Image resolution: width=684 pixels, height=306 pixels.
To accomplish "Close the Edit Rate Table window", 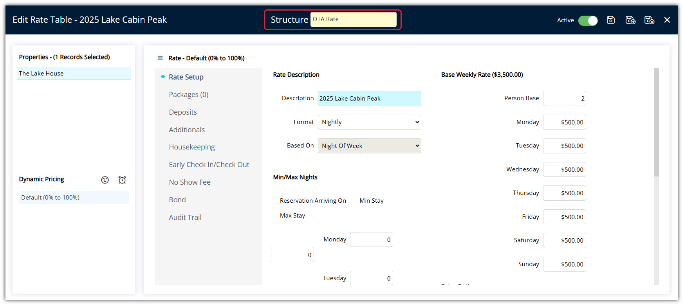I will 667,20.
